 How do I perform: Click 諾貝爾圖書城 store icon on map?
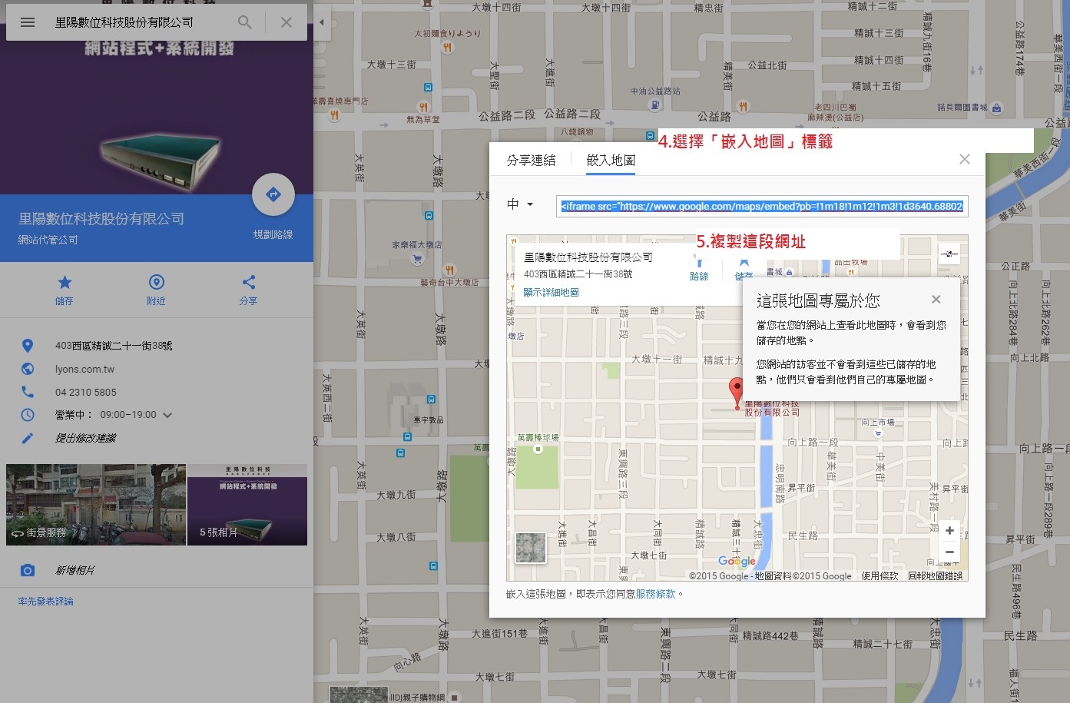tap(996, 108)
